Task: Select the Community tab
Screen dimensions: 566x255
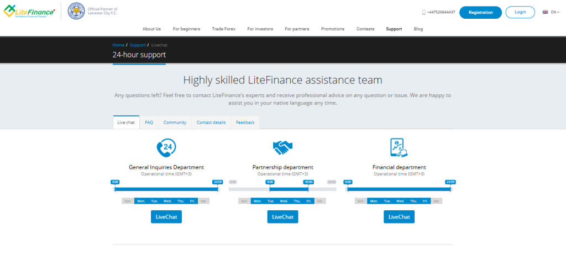Action: tap(175, 123)
